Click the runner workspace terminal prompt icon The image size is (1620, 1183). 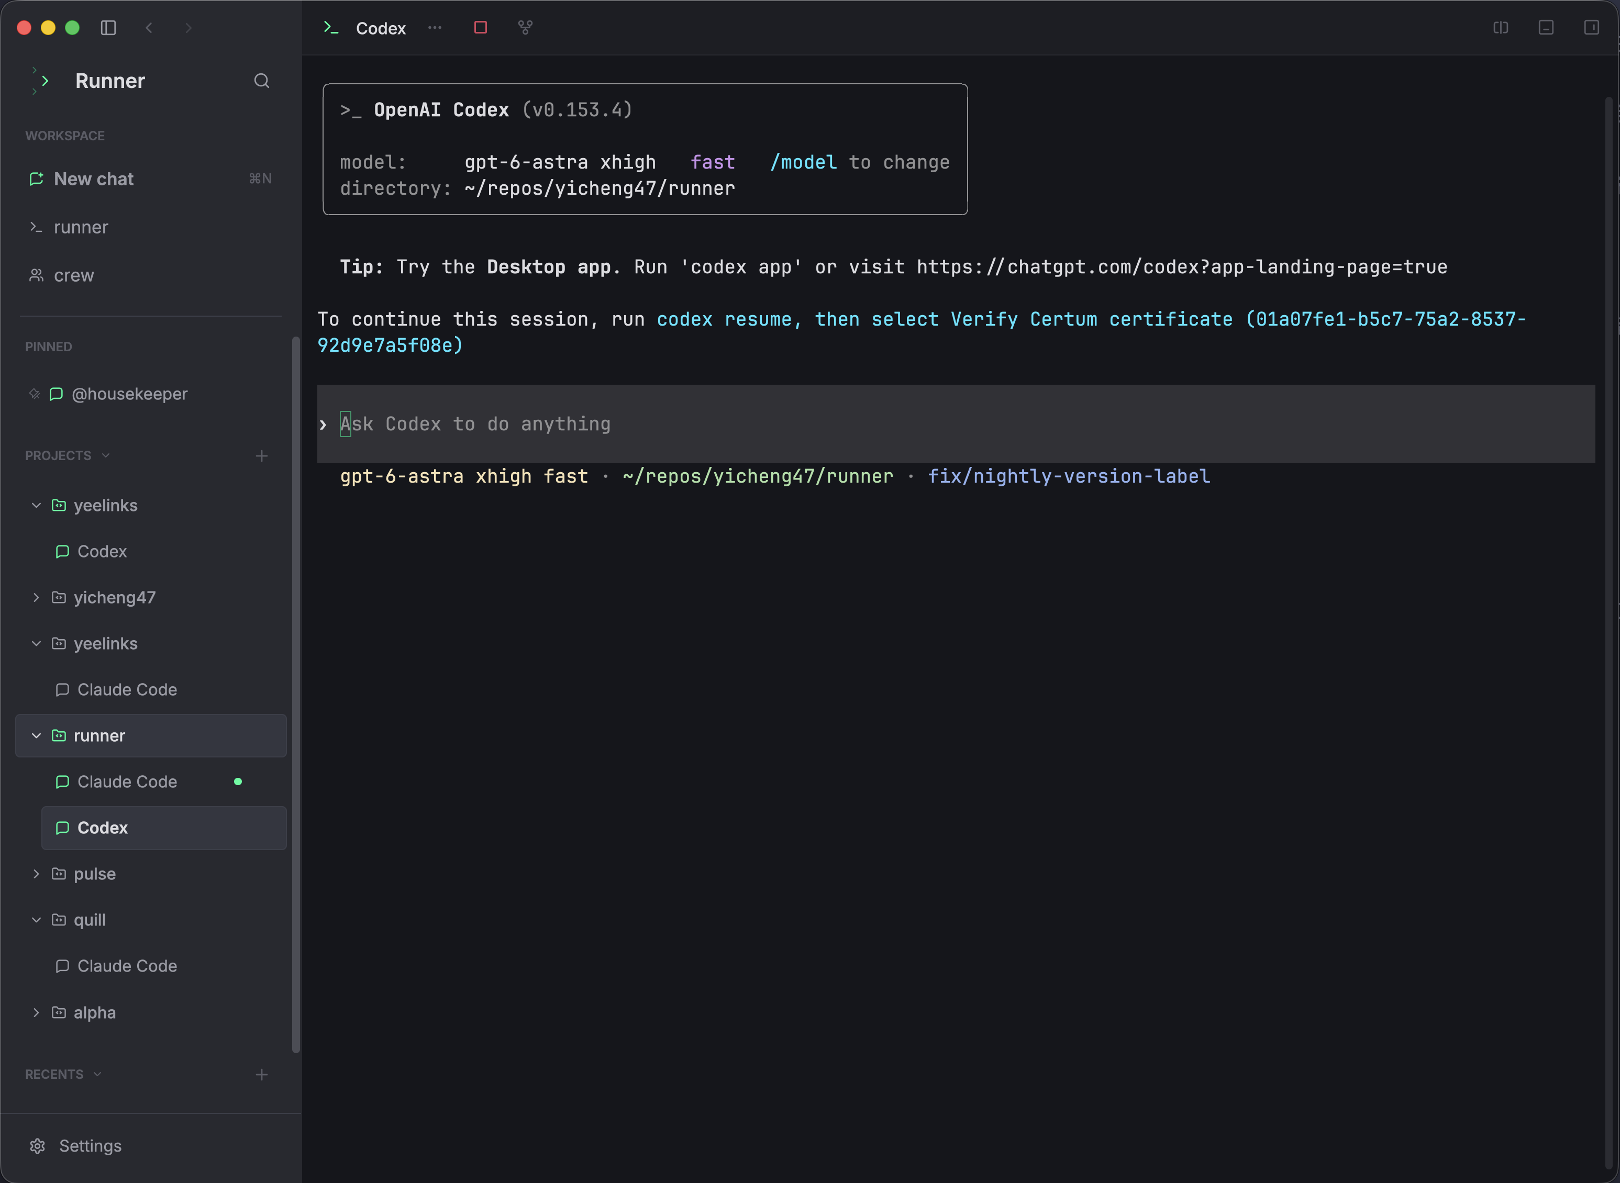point(36,227)
